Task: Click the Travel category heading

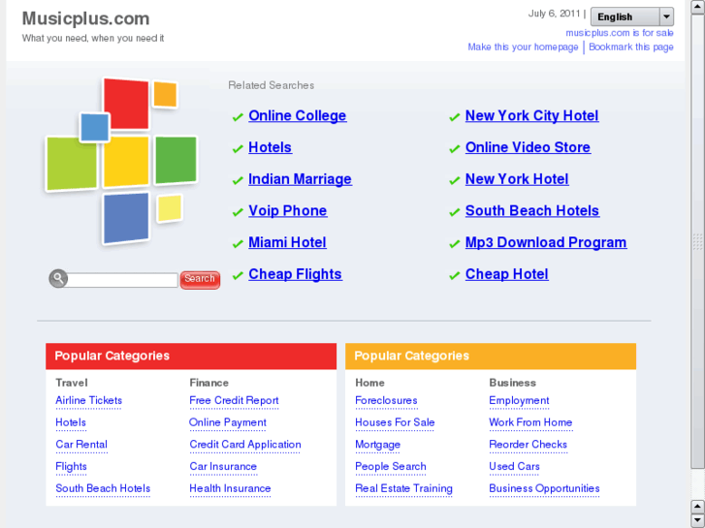Action: tap(72, 383)
